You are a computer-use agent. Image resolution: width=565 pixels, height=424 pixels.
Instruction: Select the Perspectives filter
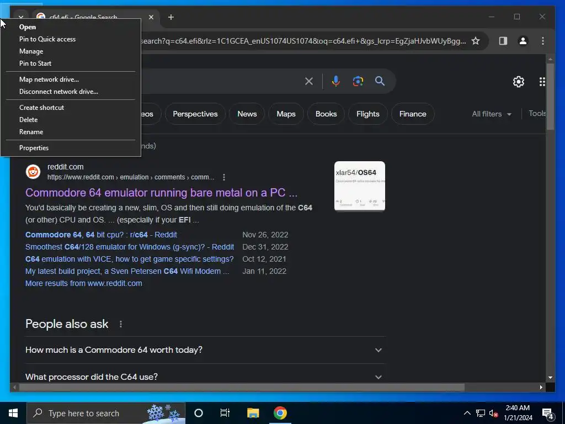point(195,114)
